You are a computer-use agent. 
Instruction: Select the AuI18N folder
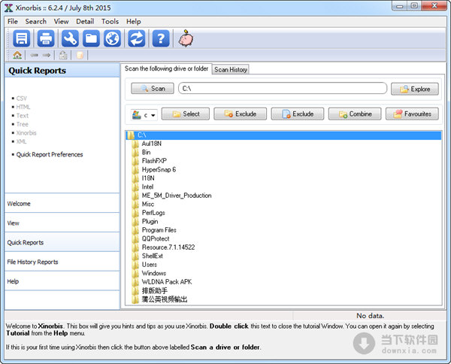pyautogui.click(x=152, y=144)
